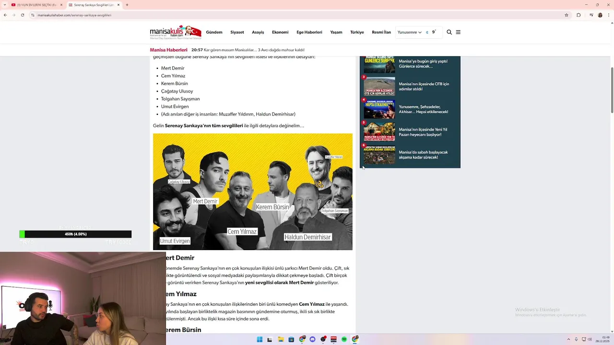Image resolution: width=614 pixels, height=345 pixels.
Task: Open the Gündem menu item
Action: 214,32
